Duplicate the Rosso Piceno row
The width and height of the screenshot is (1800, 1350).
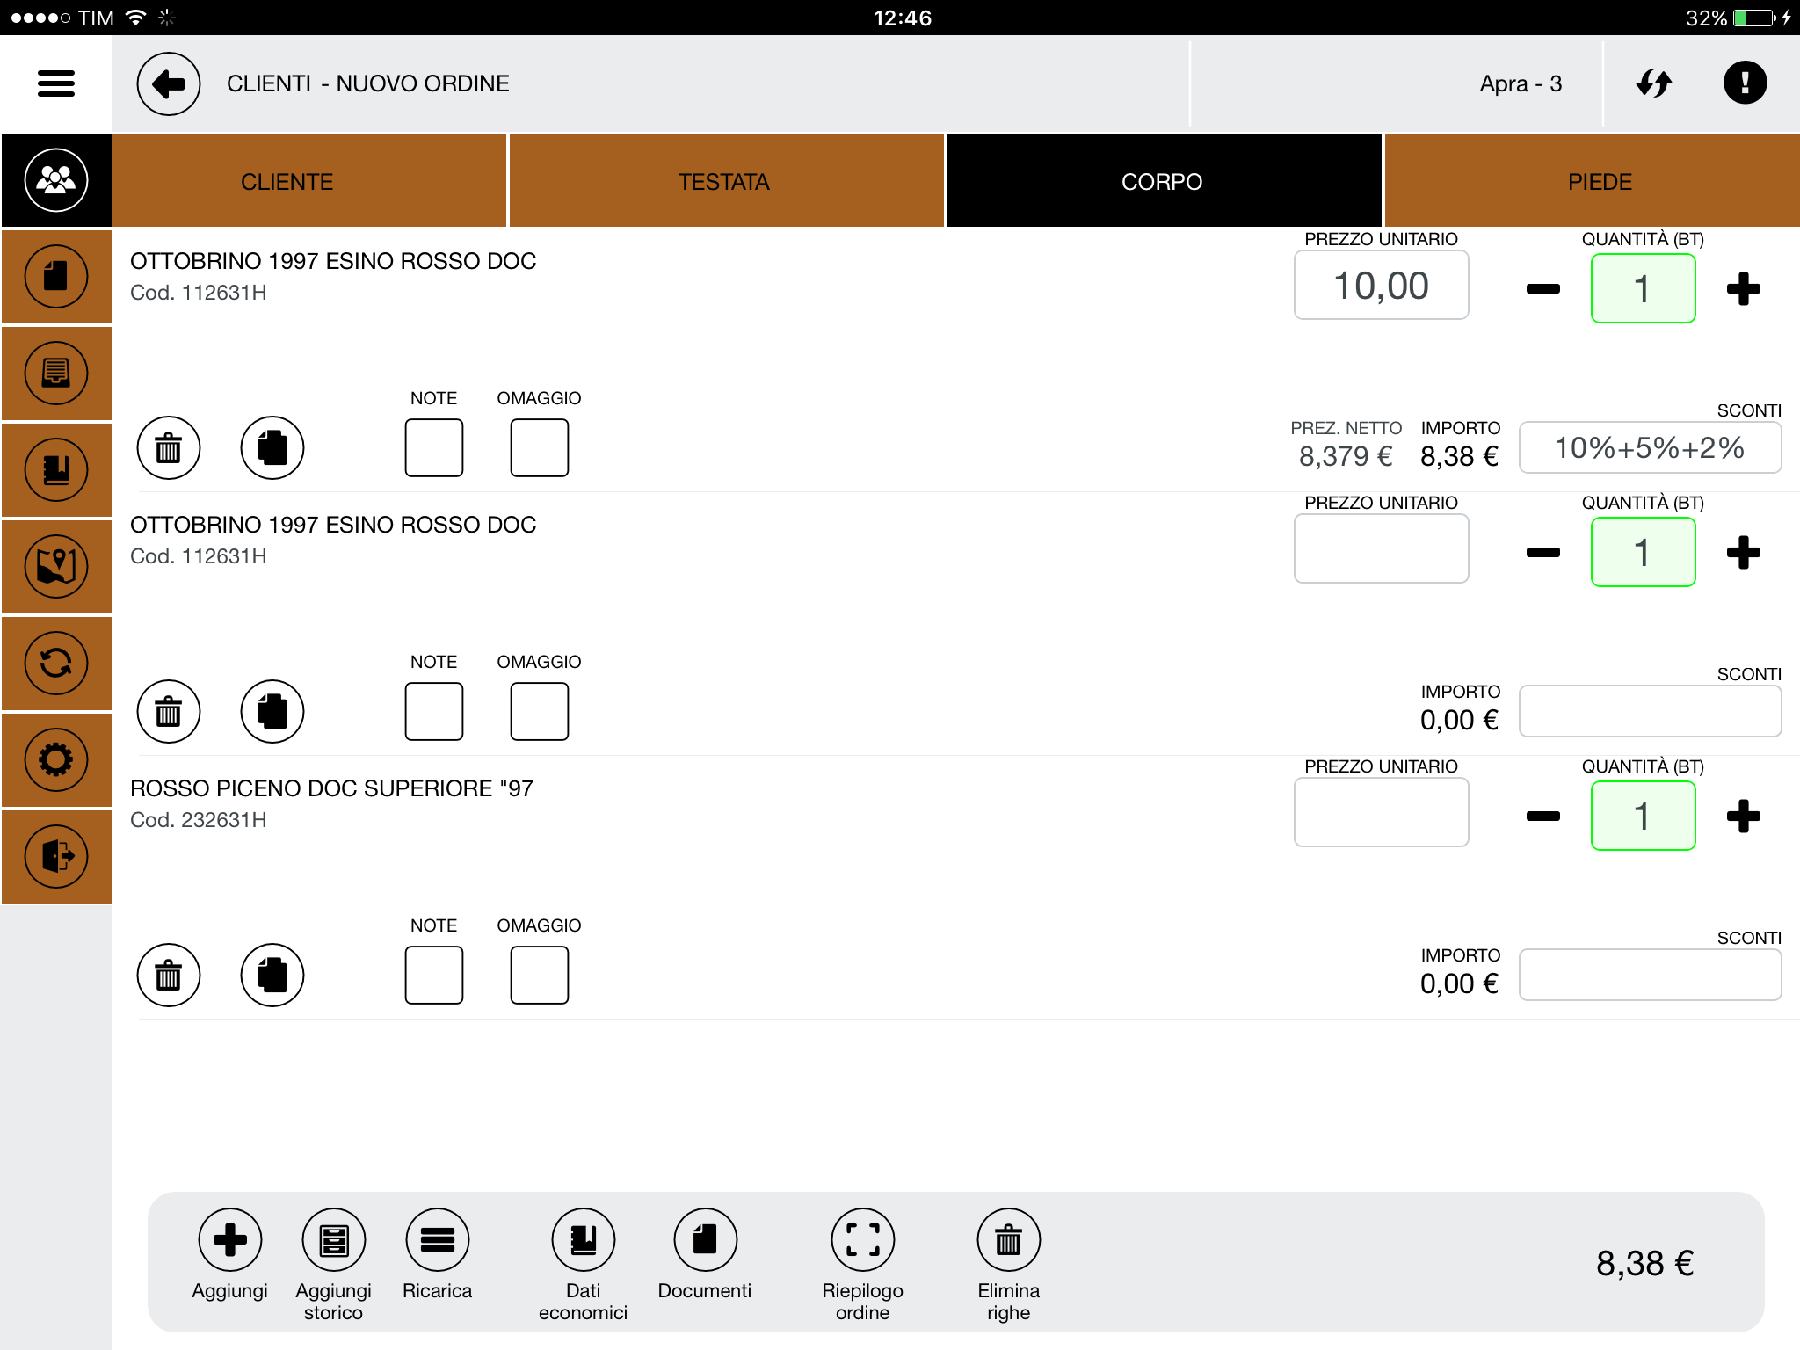272,976
